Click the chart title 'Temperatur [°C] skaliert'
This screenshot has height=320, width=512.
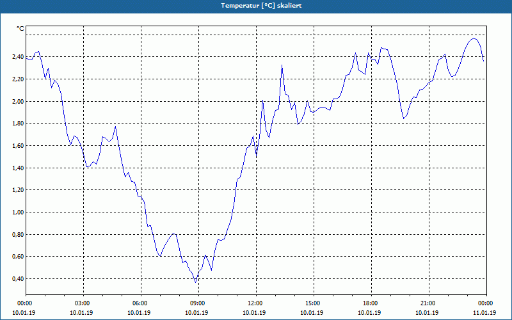point(261,6)
